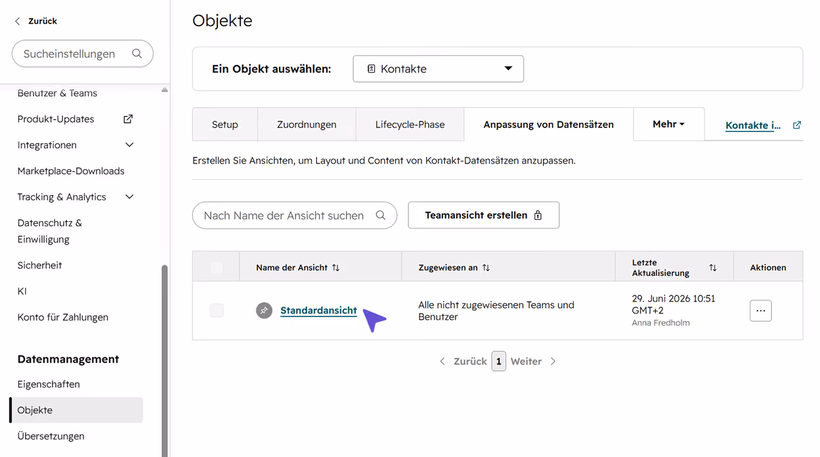Check the Standardansicht row checkbox
Viewport: 820px width, 457px height.
pos(217,311)
